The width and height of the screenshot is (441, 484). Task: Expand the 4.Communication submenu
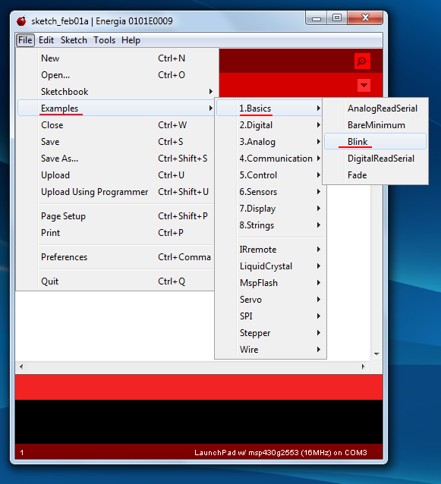pyautogui.click(x=269, y=158)
